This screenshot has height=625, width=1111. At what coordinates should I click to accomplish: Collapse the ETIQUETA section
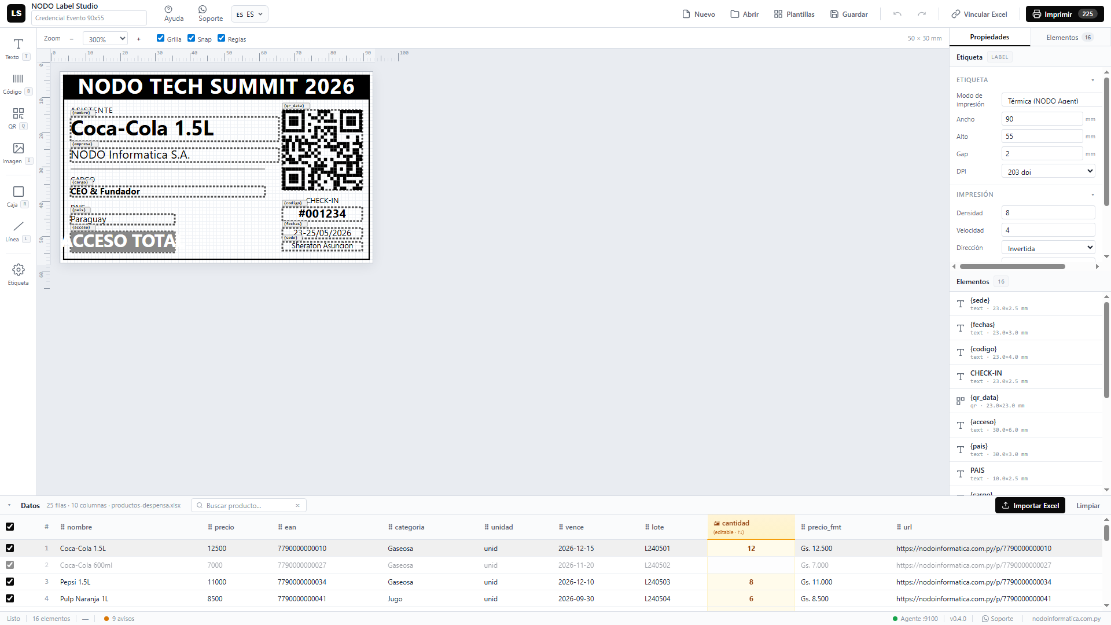[1093, 80]
